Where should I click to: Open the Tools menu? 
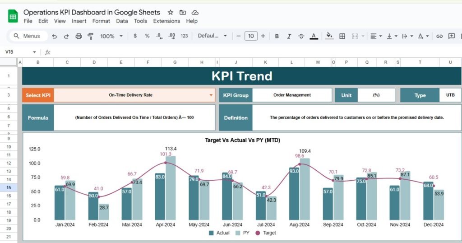[x=140, y=21]
